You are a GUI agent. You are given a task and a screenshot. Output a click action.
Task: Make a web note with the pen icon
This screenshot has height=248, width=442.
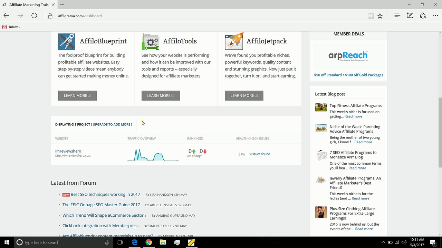coord(410,15)
